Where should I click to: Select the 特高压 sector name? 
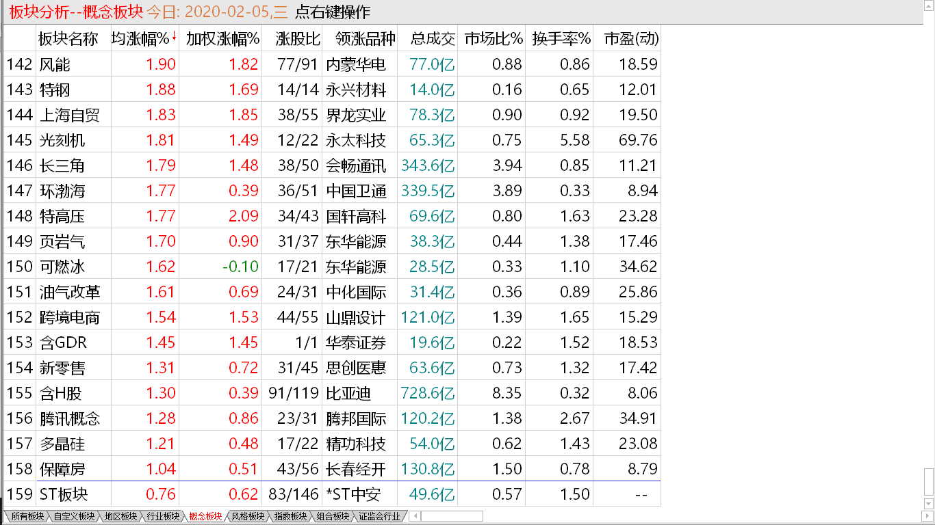62,216
